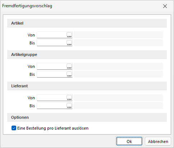Image resolution: width=174 pixels, height=148 pixels.
Task: Open lookup for Lieferant Bis field
Action: click(x=69, y=106)
